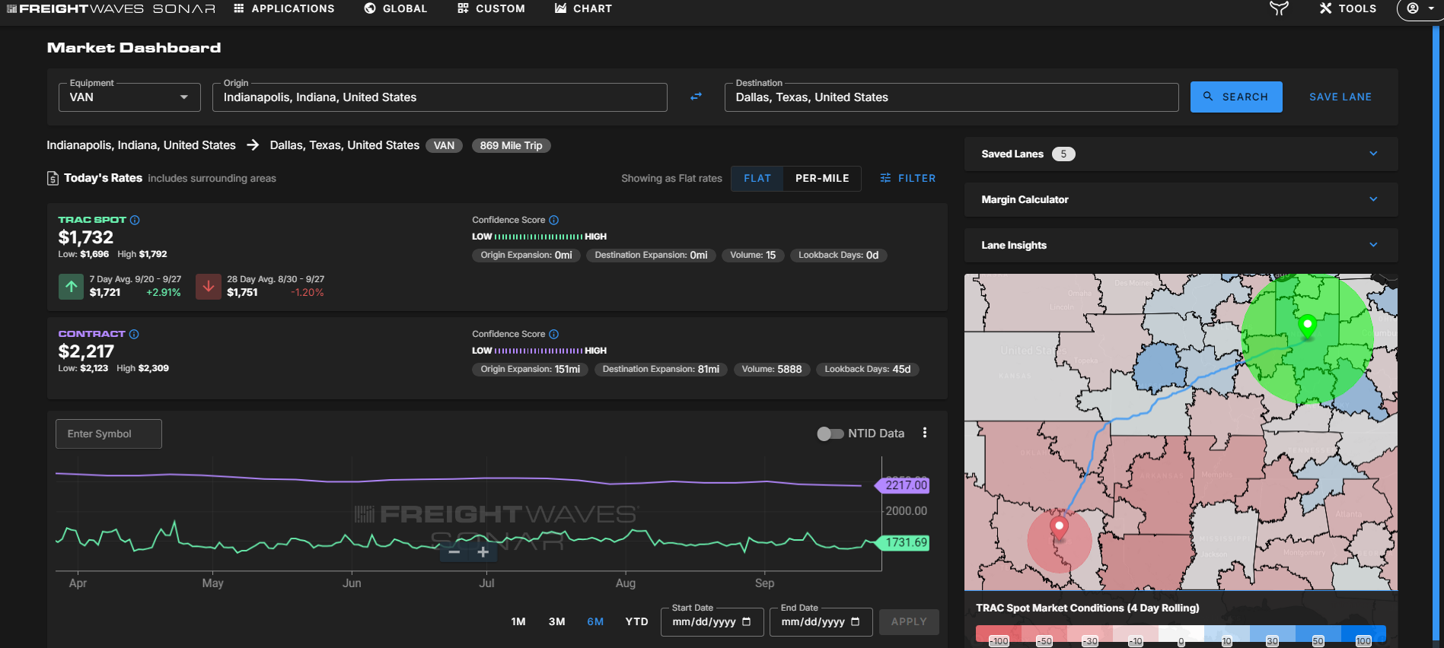1444x648 pixels.
Task: Click the TRAC Spot info icon
Action: click(135, 220)
